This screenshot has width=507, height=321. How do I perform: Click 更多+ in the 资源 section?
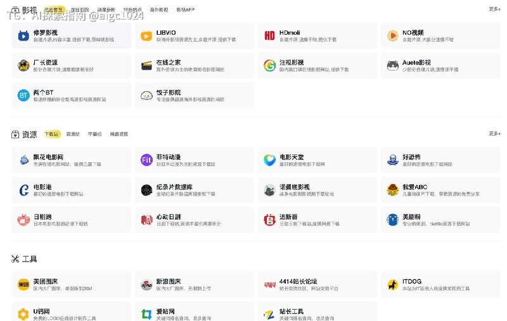coord(495,134)
